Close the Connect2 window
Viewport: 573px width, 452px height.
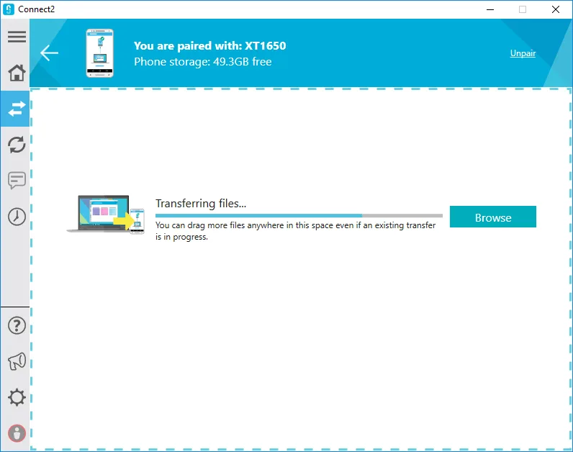click(556, 9)
